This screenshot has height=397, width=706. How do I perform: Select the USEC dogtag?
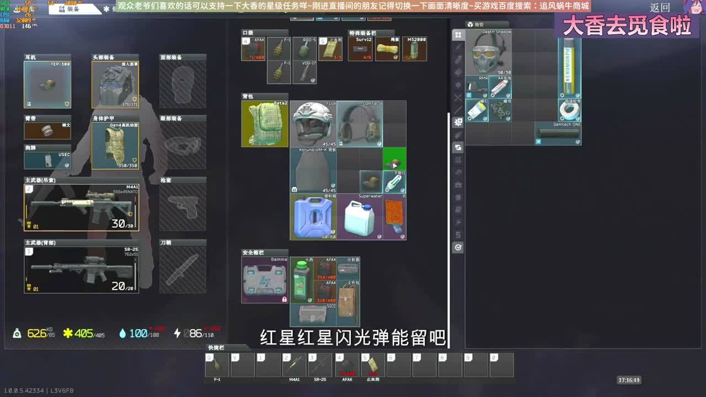47,160
